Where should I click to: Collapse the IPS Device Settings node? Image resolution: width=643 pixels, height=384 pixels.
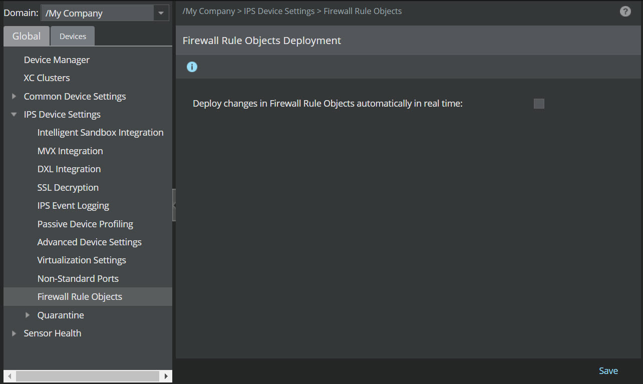tap(14, 115)
